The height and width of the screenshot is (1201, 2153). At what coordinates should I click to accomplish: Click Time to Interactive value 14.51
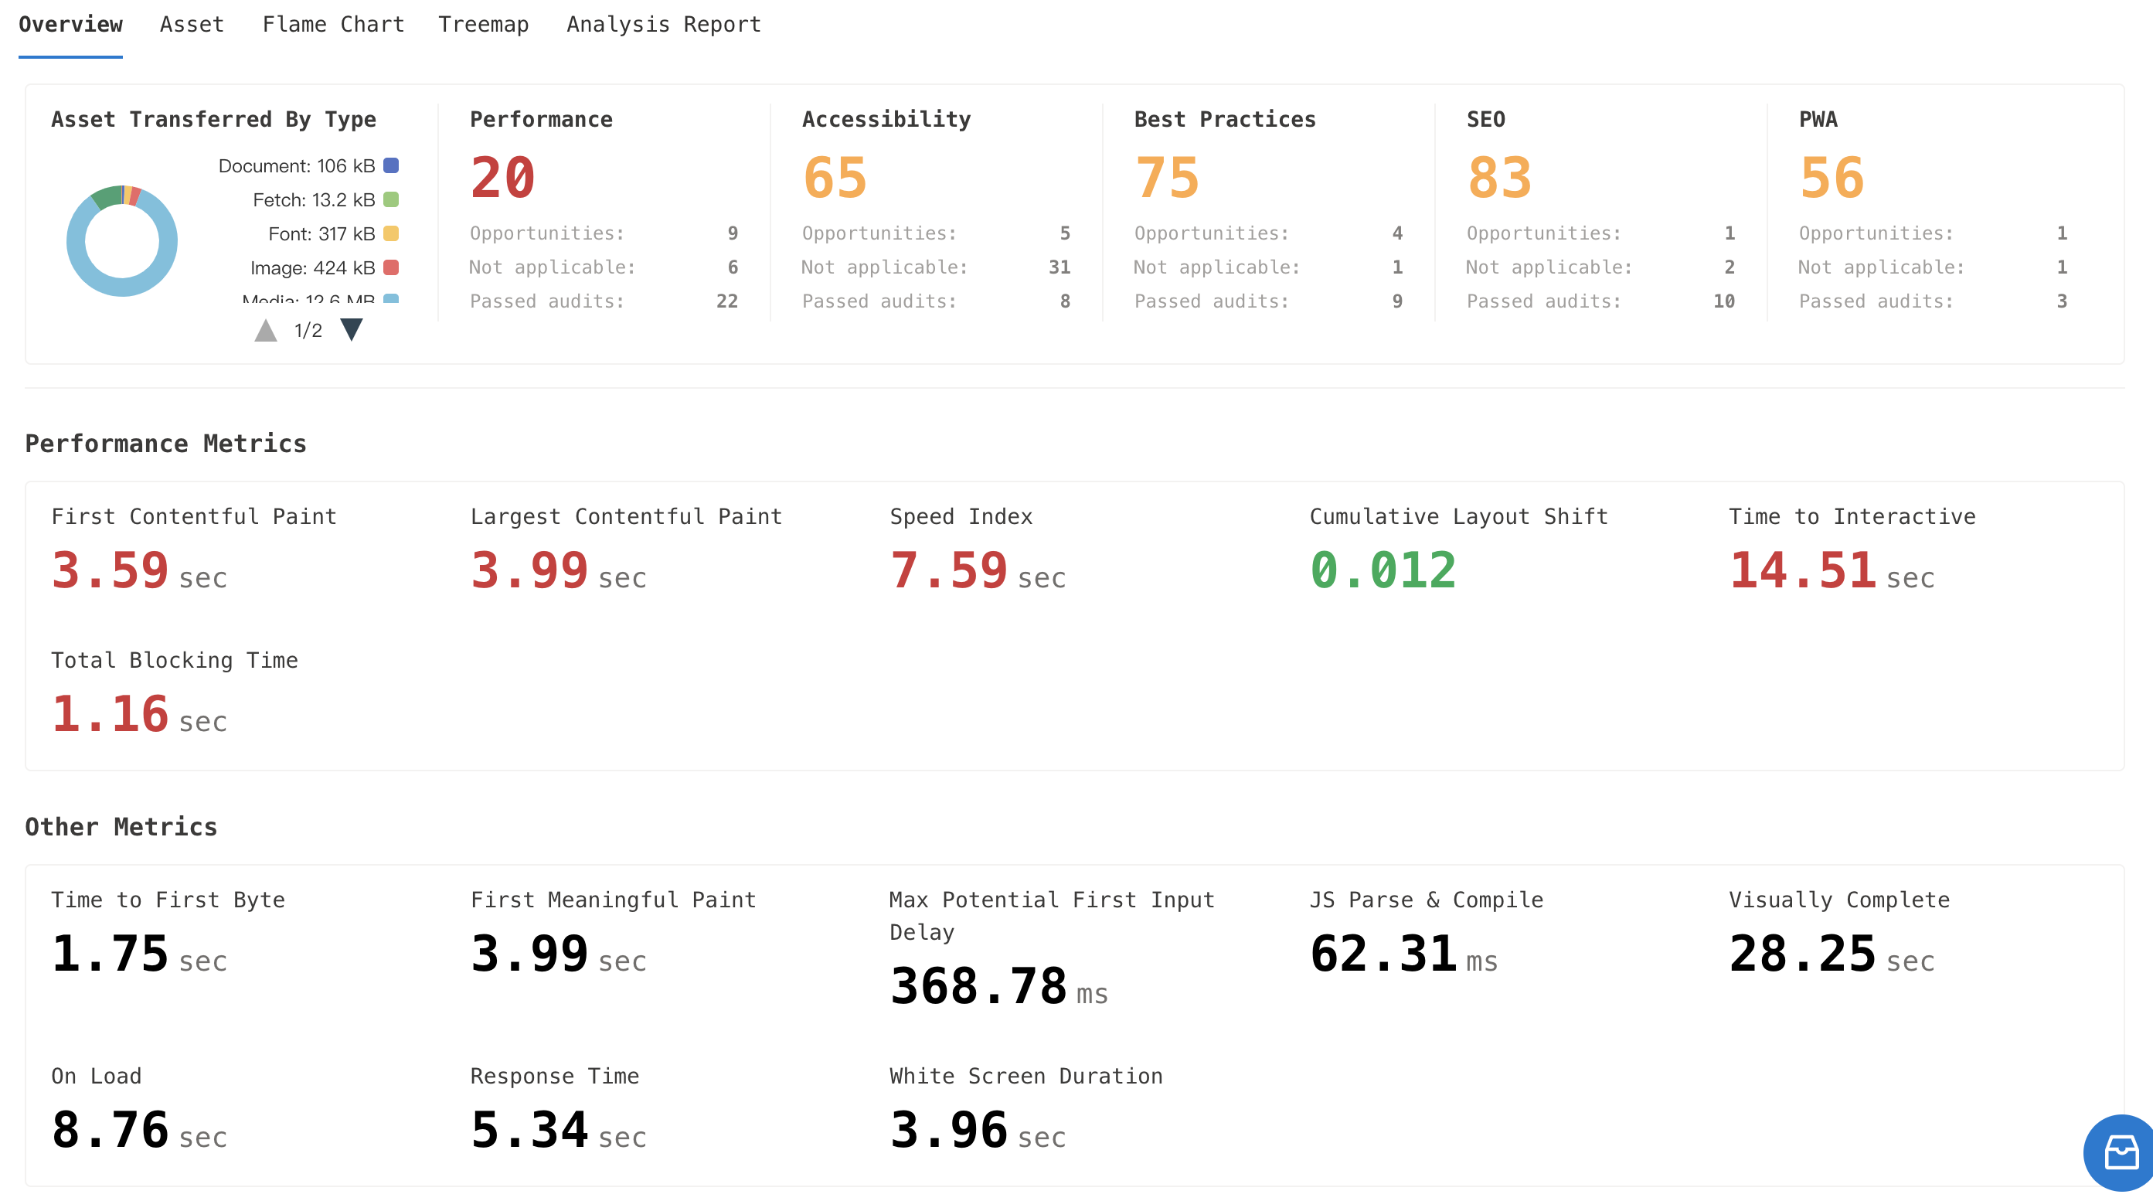(x=1803, y=571)
